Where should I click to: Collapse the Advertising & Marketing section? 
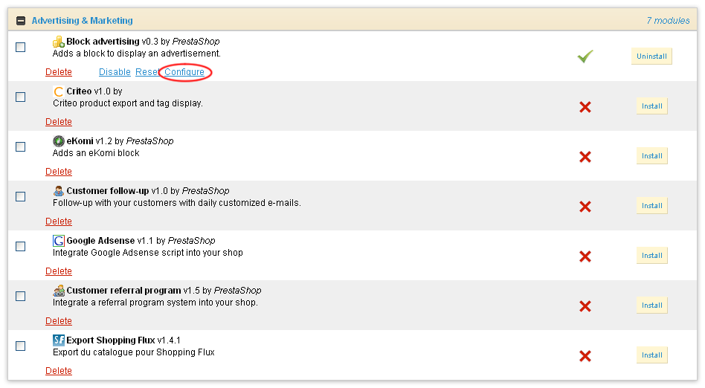[x=21, y=21]
